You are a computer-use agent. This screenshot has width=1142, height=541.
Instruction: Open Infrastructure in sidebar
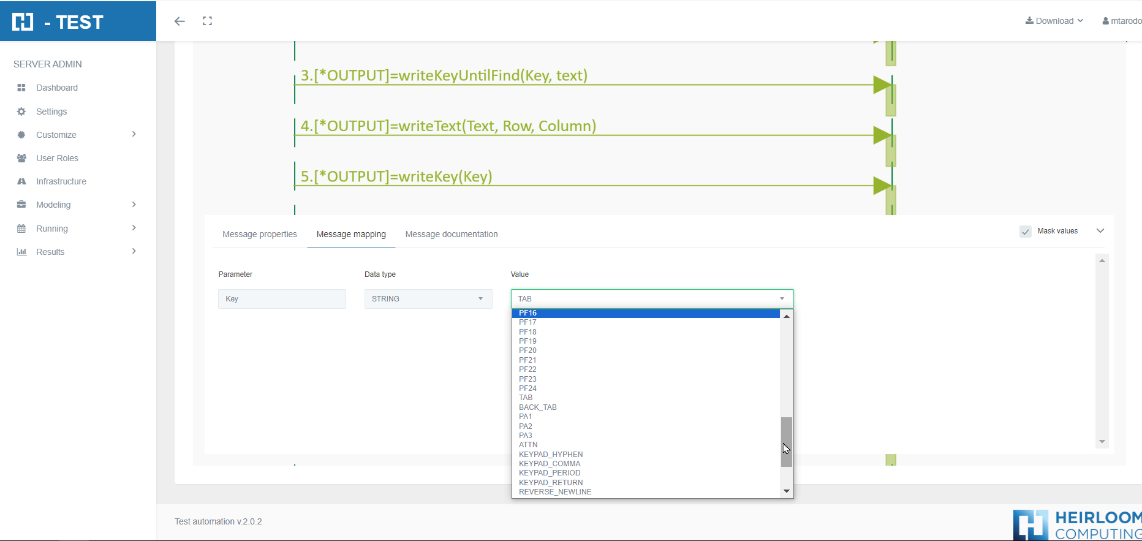(61, 181)
